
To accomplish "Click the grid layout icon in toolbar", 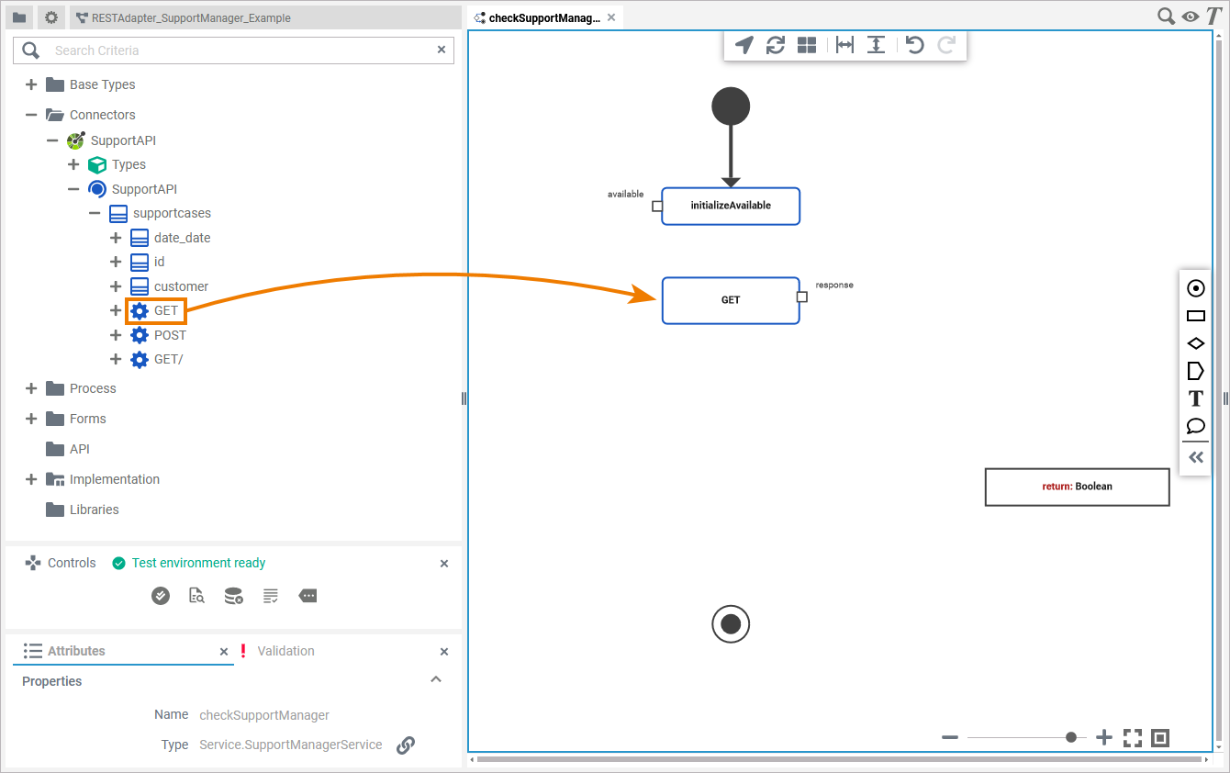I will point(807,45).
